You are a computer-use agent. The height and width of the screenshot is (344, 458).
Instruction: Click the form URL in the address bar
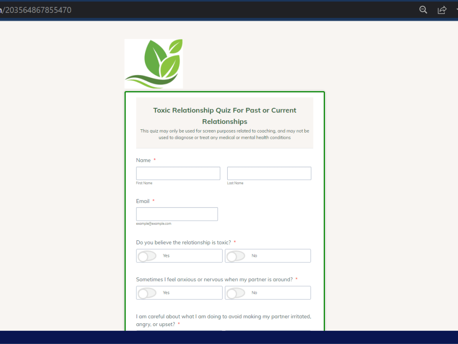37,10
